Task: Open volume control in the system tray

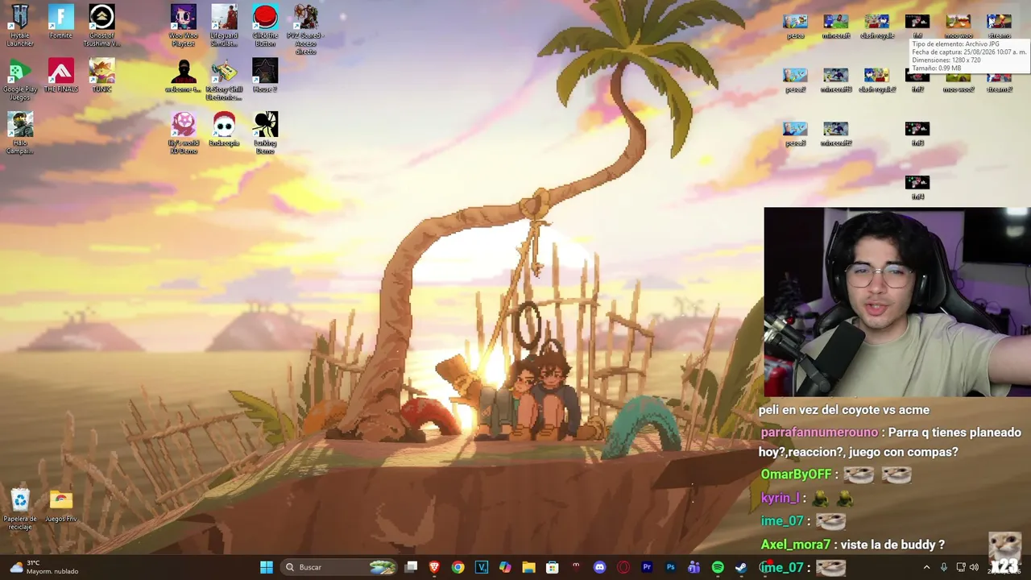Action: point(974,567)
